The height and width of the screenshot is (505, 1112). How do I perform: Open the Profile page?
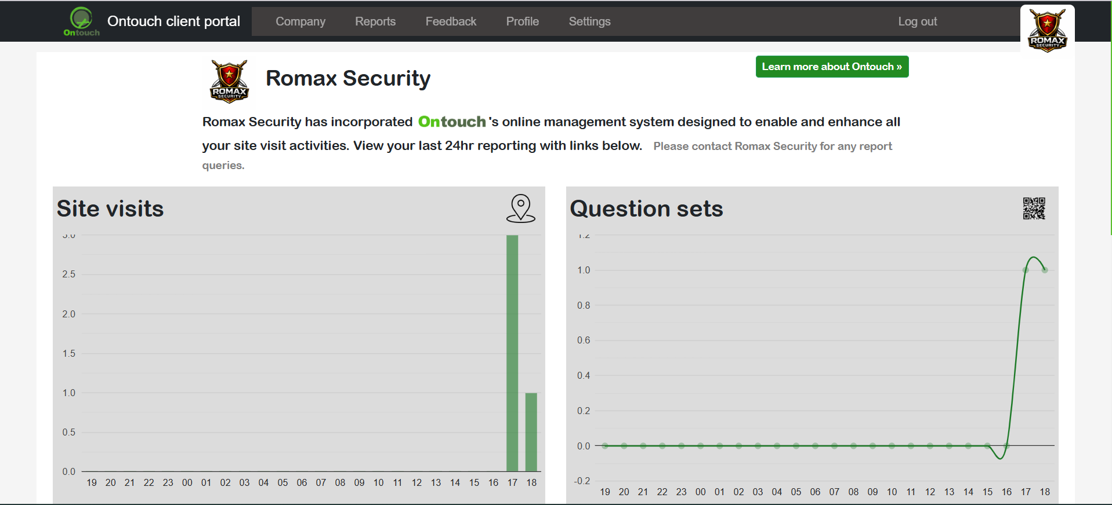[x=522, y=21]
